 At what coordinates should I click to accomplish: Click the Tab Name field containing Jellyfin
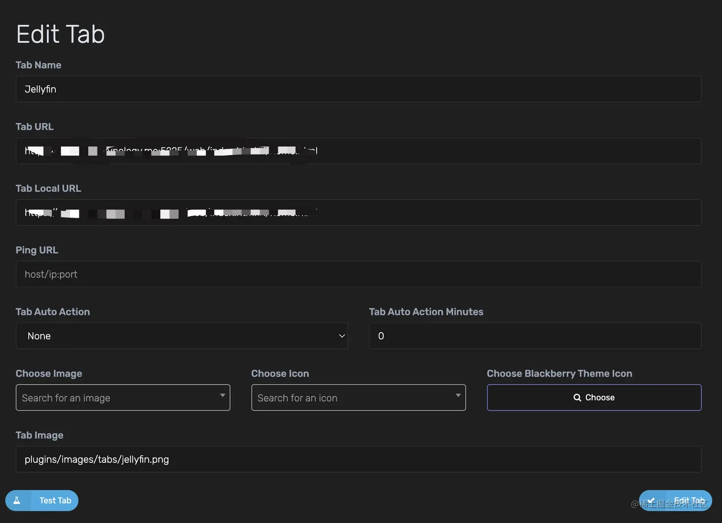358,89
